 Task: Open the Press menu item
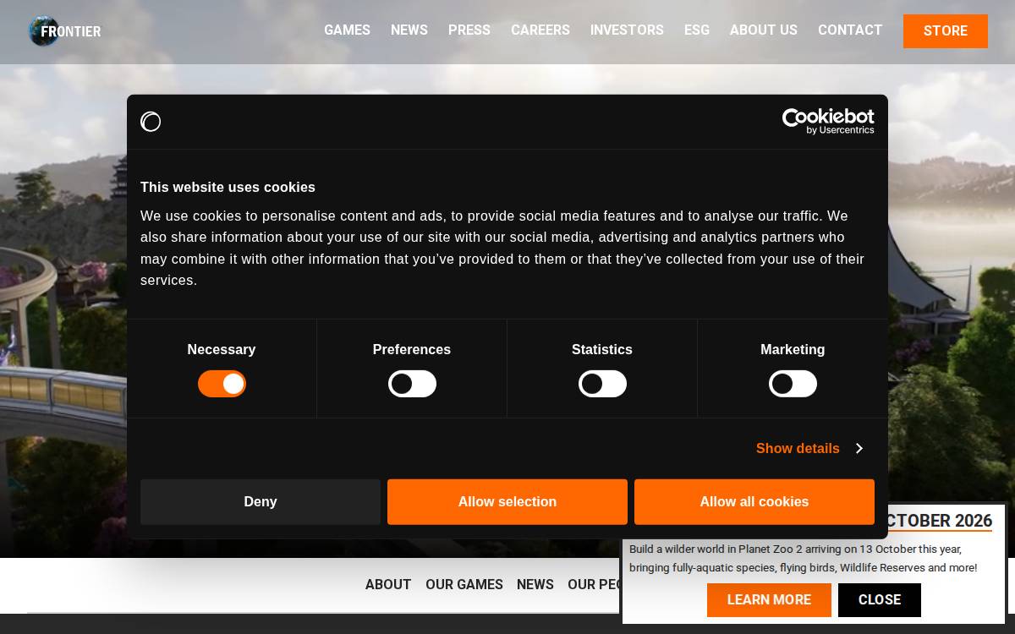click(469, 30)
